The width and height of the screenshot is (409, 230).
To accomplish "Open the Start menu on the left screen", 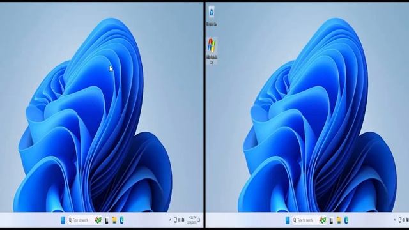I will [x=63, y=220].
